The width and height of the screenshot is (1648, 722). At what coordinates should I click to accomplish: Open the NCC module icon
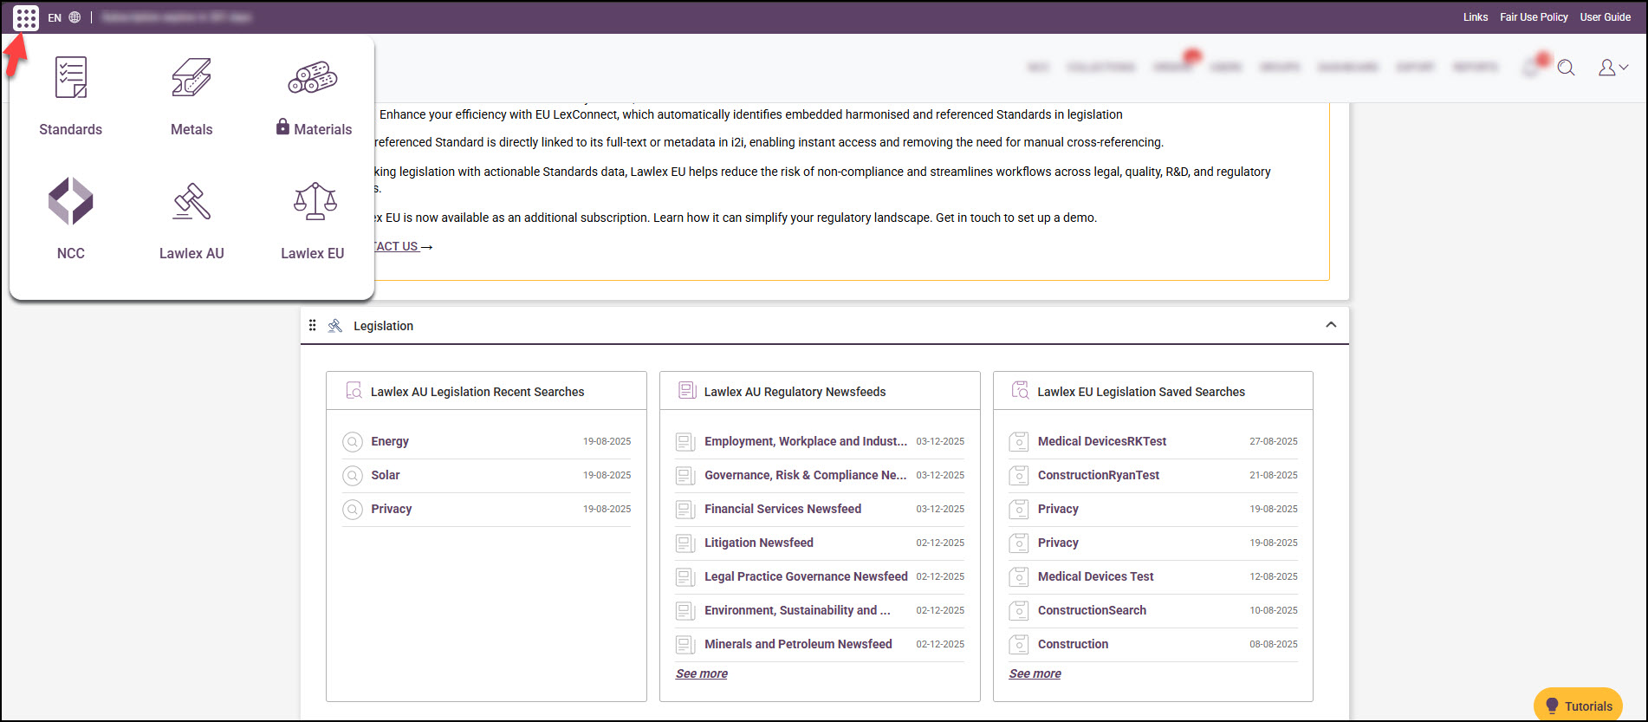(x=70, y=201)
